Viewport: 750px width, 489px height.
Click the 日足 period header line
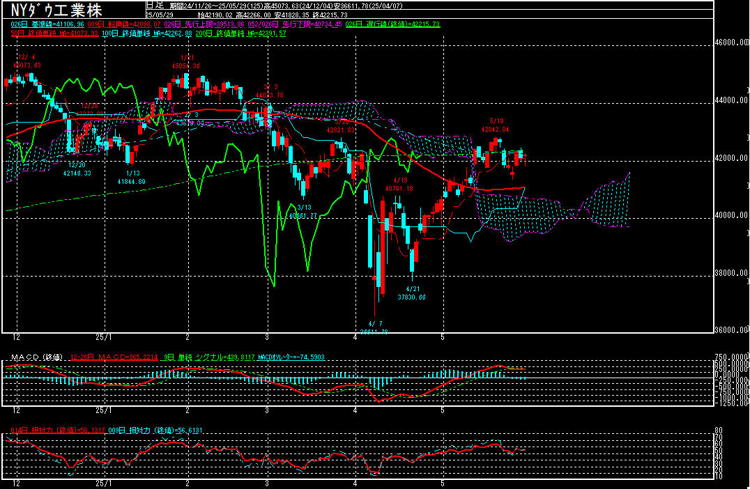275,6
